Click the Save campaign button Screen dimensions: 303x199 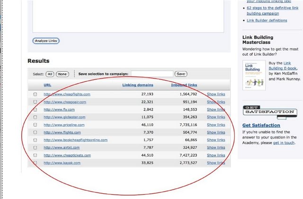pyautogui.click(x=181, y=74)
